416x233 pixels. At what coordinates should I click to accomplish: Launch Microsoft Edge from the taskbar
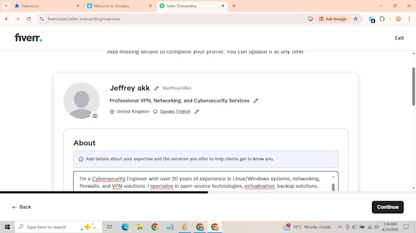click(125, 227)
